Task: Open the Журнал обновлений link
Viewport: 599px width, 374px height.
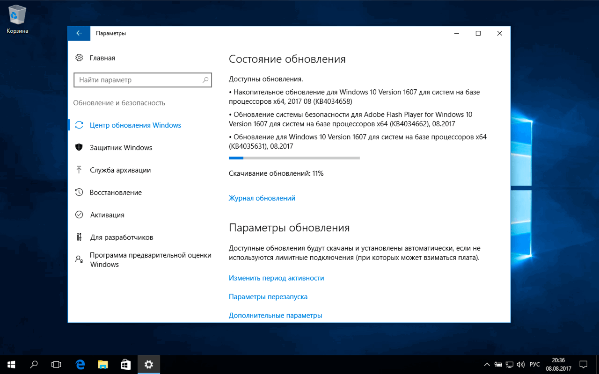Action: pos(262,198)
